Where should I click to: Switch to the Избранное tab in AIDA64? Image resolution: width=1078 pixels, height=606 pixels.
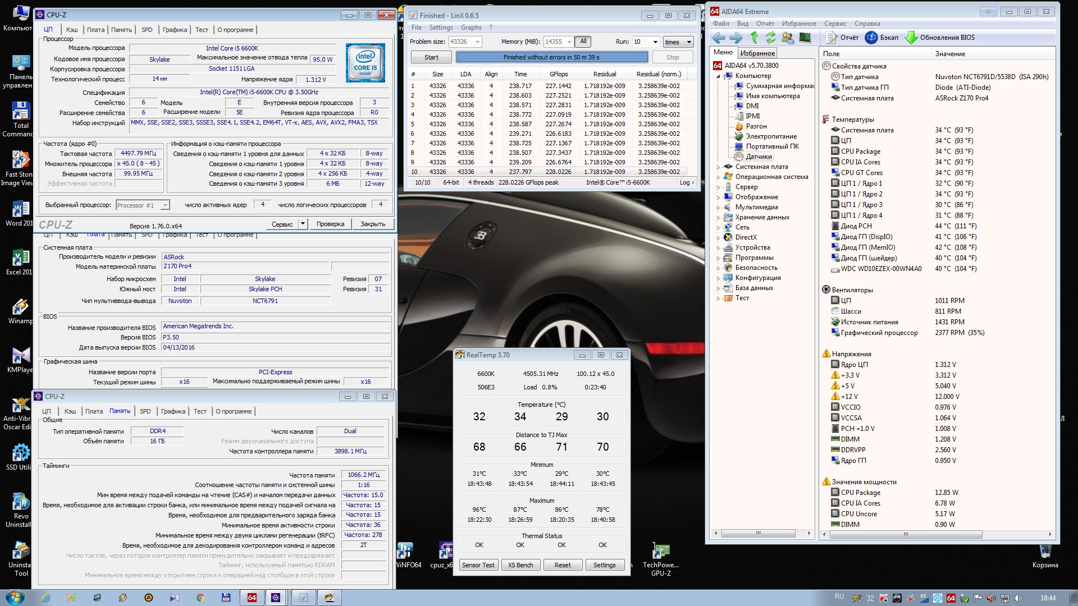(757, 53)
